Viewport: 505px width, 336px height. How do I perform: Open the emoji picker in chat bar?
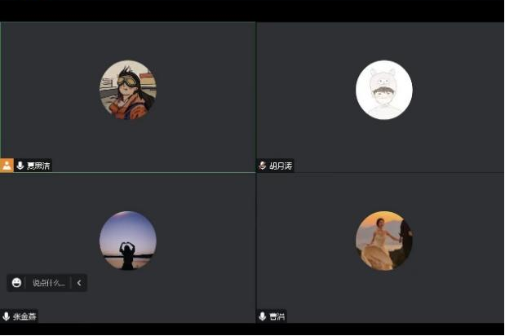(x=17, y=283)
